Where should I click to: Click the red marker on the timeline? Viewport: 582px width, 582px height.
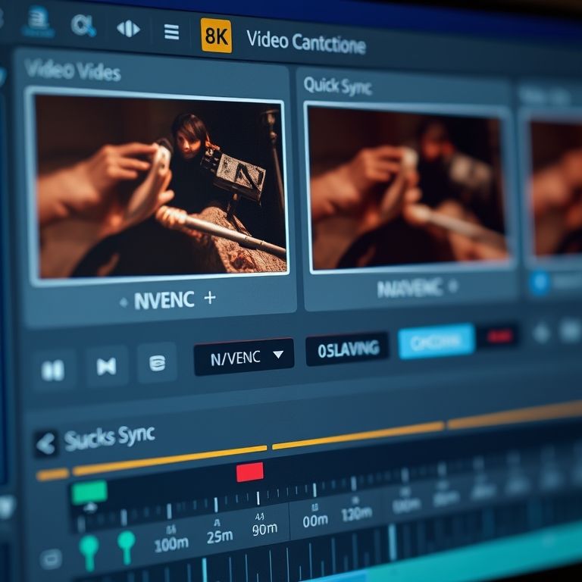tap(250, 472)
